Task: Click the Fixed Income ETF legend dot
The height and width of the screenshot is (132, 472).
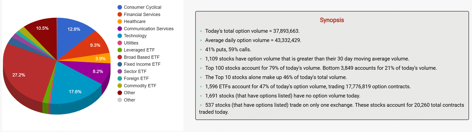Action: point(120,64)
